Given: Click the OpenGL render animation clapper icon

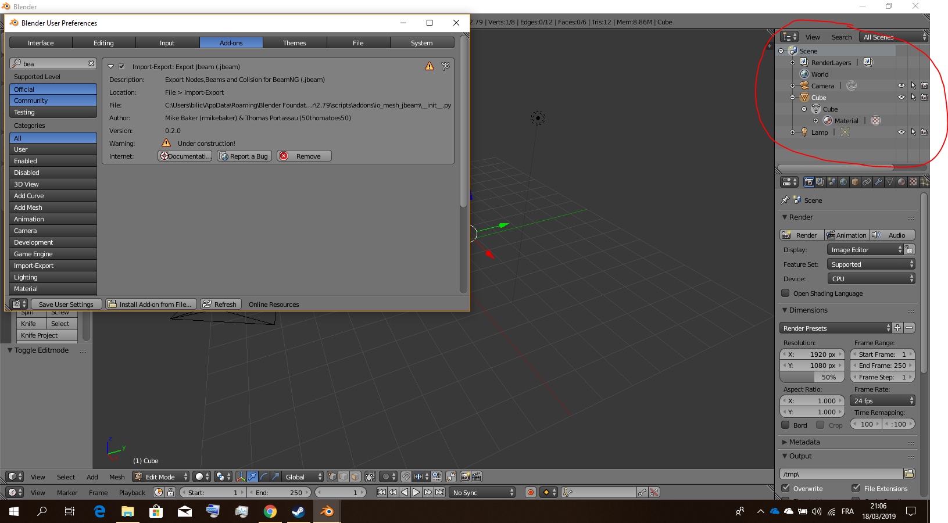Looking at the screenshot, I should (x=477, y=477).
